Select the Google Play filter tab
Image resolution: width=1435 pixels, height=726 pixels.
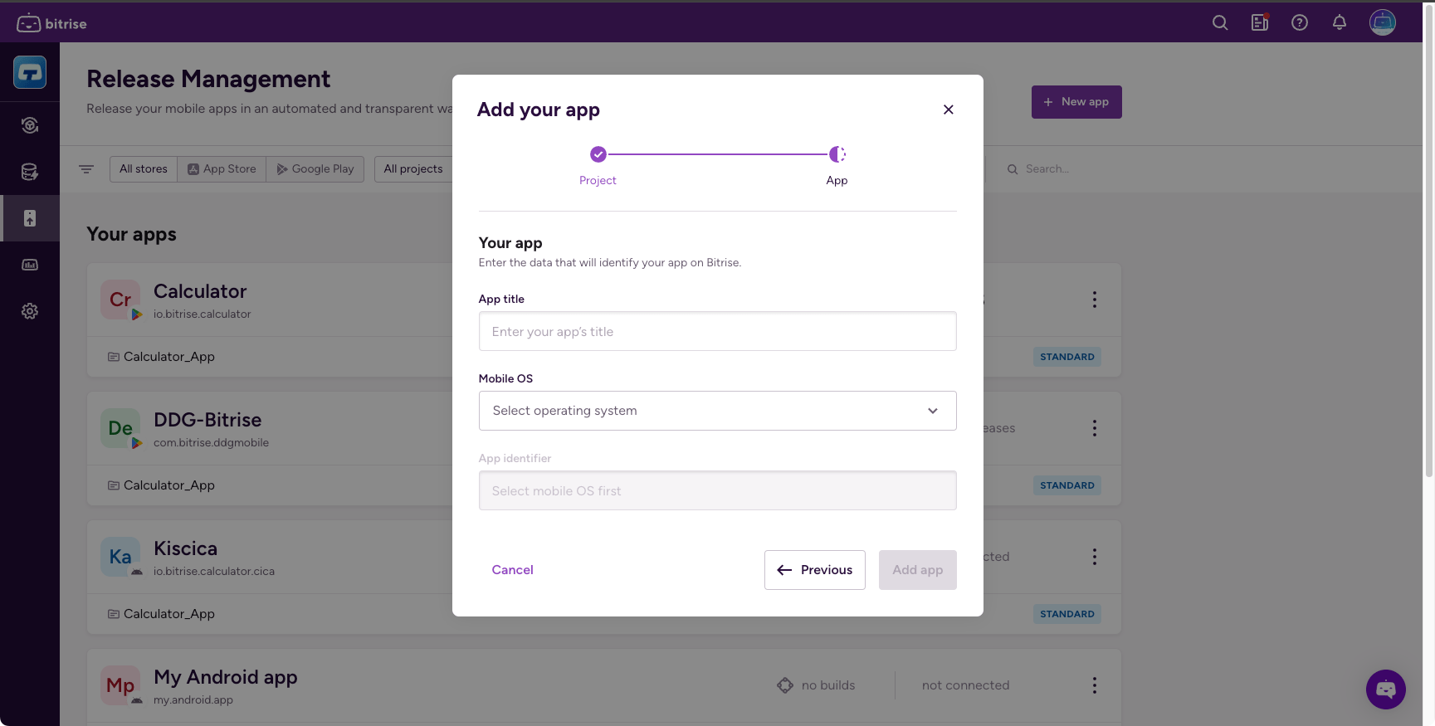315,169
